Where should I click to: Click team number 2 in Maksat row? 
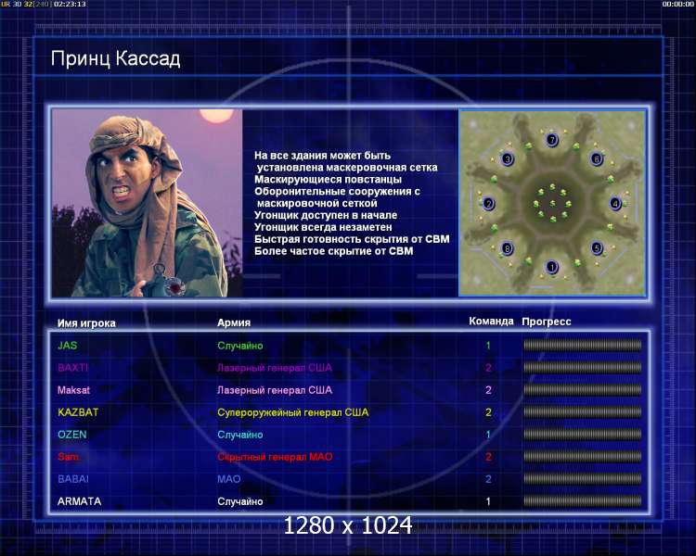click(x=488, y=390)
